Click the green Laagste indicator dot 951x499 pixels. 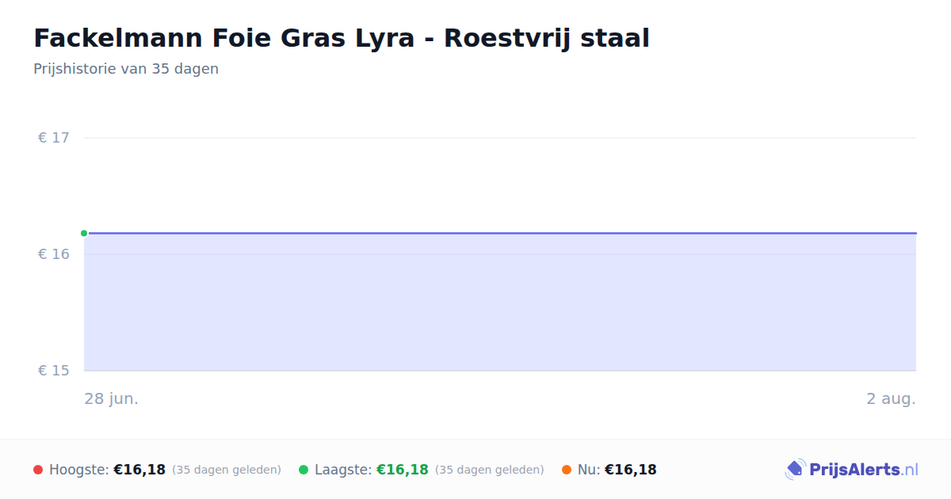tap(304, 470)
